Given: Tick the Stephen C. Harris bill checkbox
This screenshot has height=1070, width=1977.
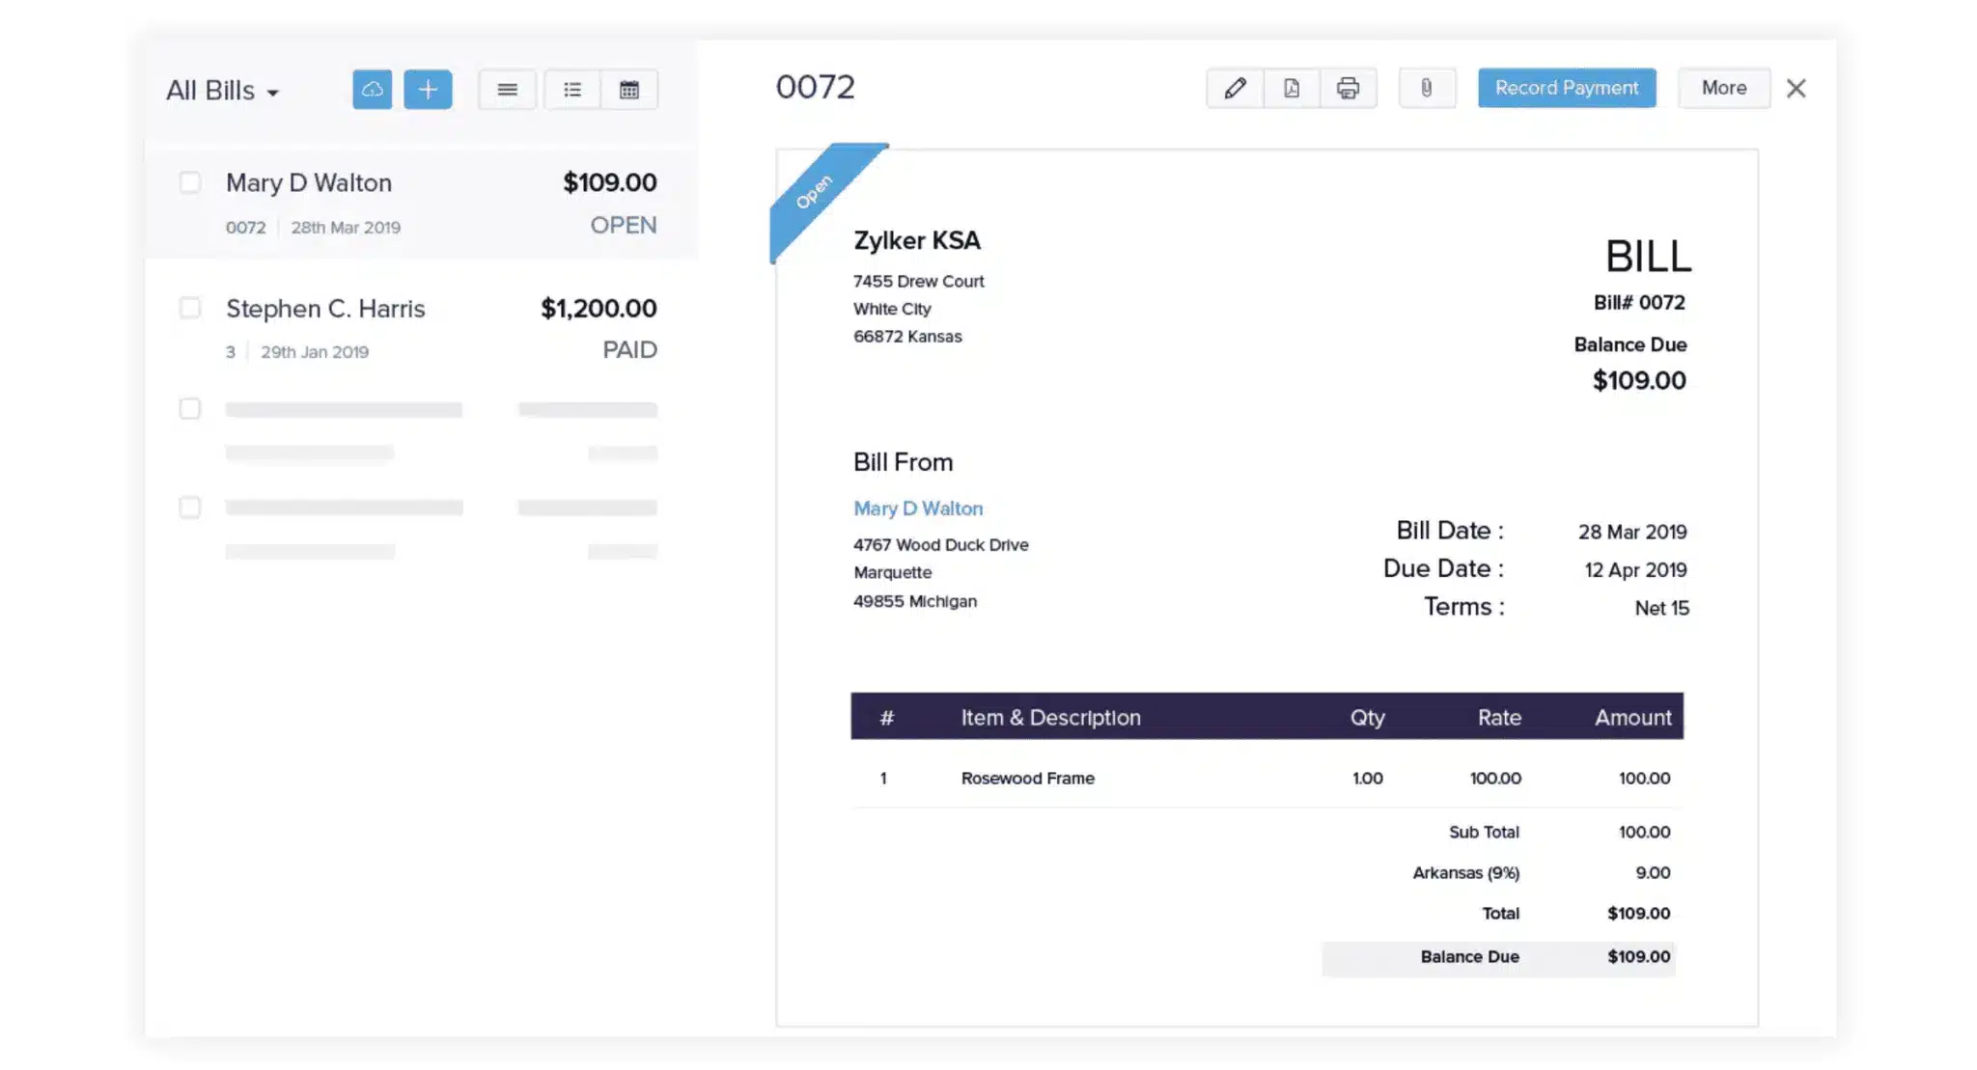Looking at the screenshot, I should coord(190,308).
